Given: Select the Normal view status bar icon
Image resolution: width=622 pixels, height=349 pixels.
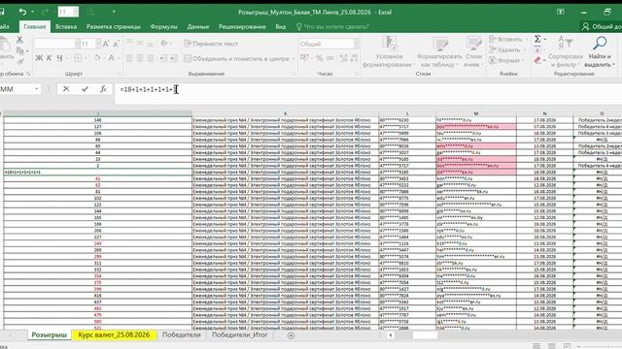Looking at the screenshot, I should coord(536,346).
